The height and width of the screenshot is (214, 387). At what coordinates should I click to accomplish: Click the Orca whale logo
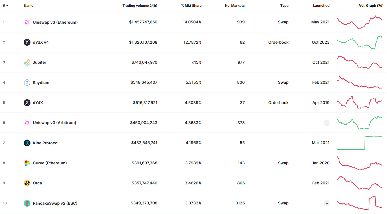point(27,183)
